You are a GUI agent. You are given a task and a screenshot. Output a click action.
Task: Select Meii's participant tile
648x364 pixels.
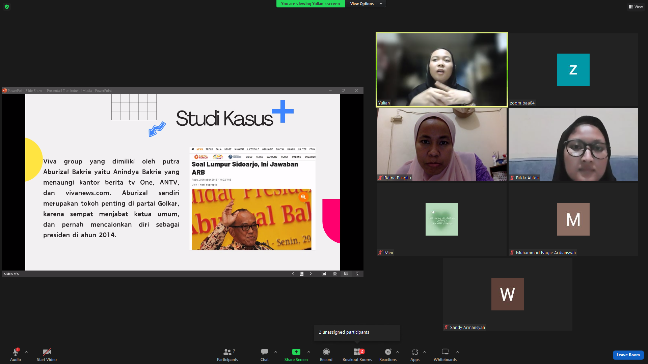pos(441,219)
